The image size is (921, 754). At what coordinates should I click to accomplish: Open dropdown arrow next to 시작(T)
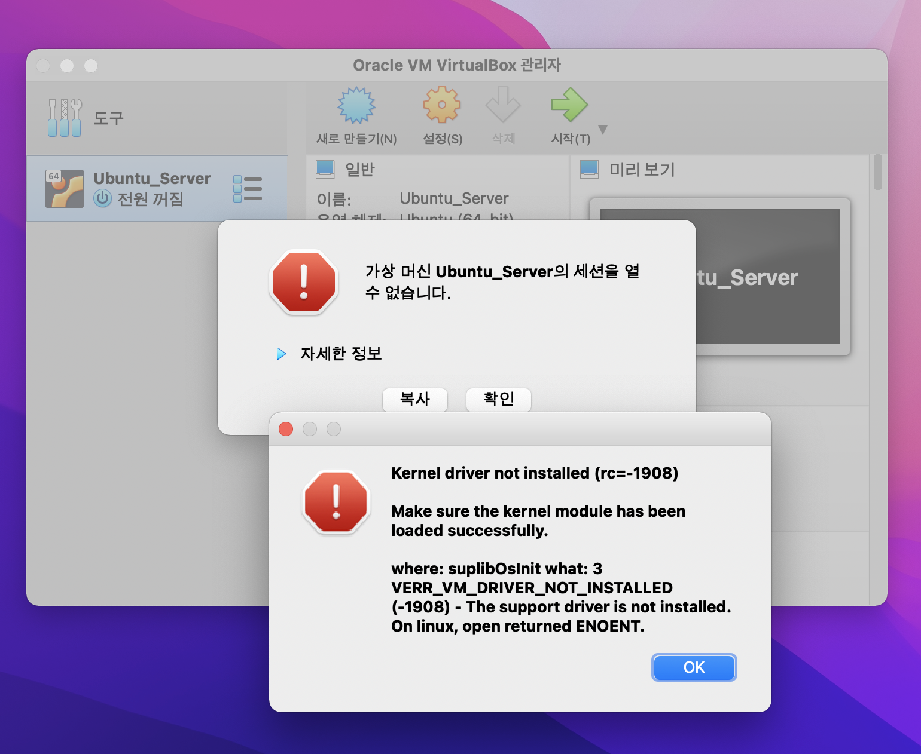[x=603, y=130]
